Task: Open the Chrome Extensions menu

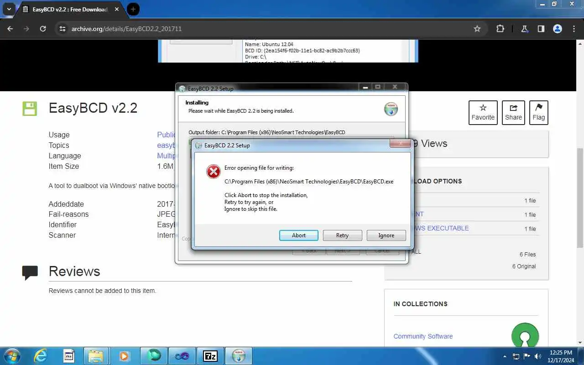Action: coord(500,29)
